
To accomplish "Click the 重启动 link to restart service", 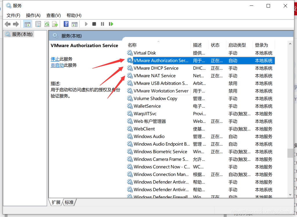I will point(57,65).
